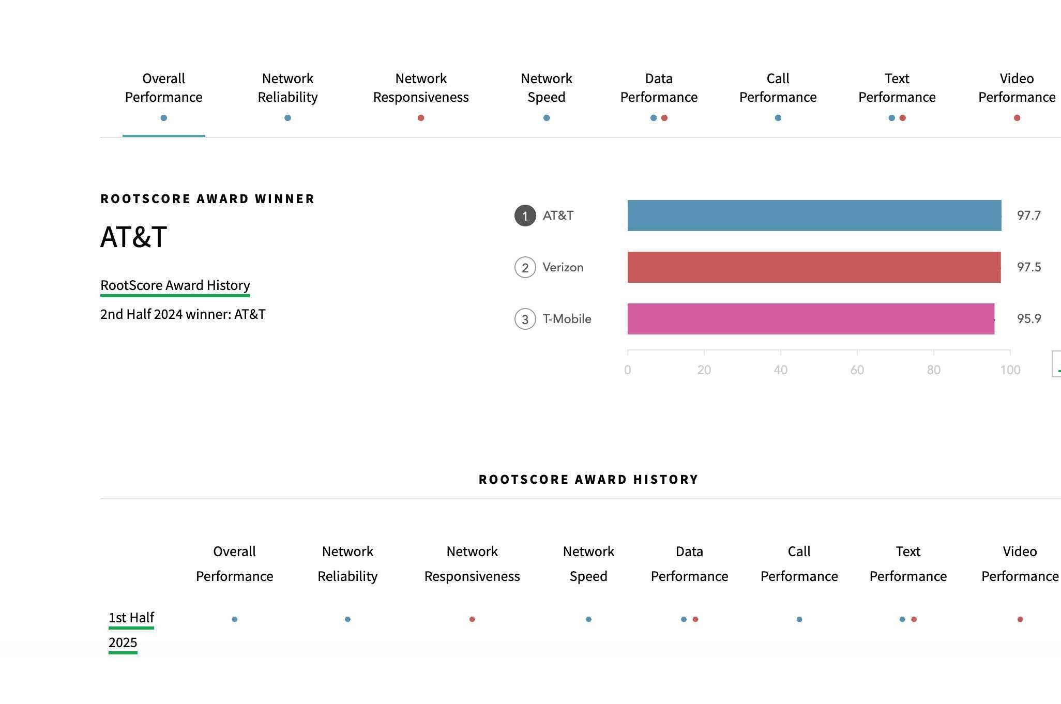Click the history row red dot under Video Performance
This screenshot has width=1061, height=704.
1020,619
